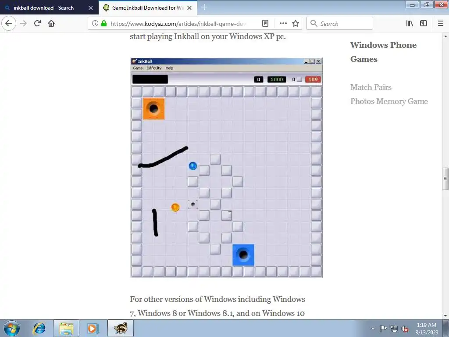Click the scrollbar down arrow
Image resolution: width=449 pixels, height=337 pixels.
click(x=445, y=316)
